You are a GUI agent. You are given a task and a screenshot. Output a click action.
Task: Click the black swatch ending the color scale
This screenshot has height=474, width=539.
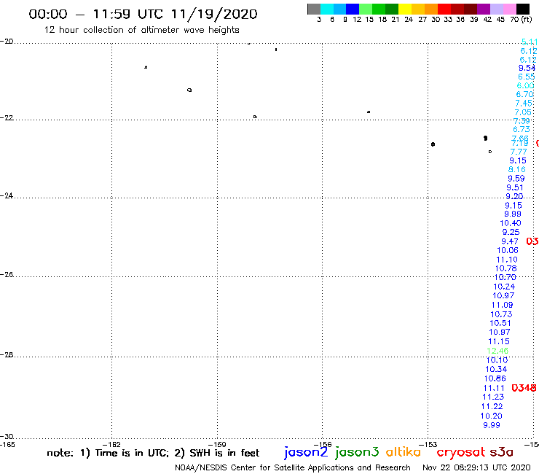523,9
